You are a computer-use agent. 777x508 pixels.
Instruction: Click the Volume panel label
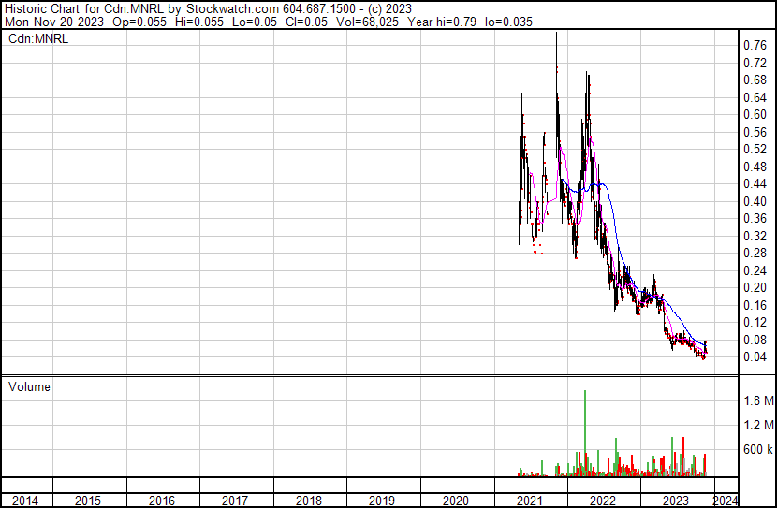point(29,386)
